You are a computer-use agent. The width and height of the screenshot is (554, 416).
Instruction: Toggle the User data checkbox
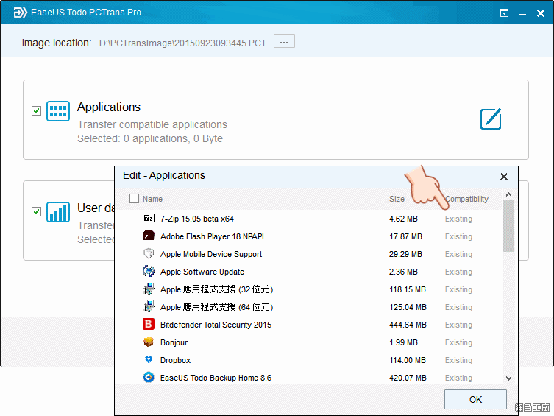point(36,212)
